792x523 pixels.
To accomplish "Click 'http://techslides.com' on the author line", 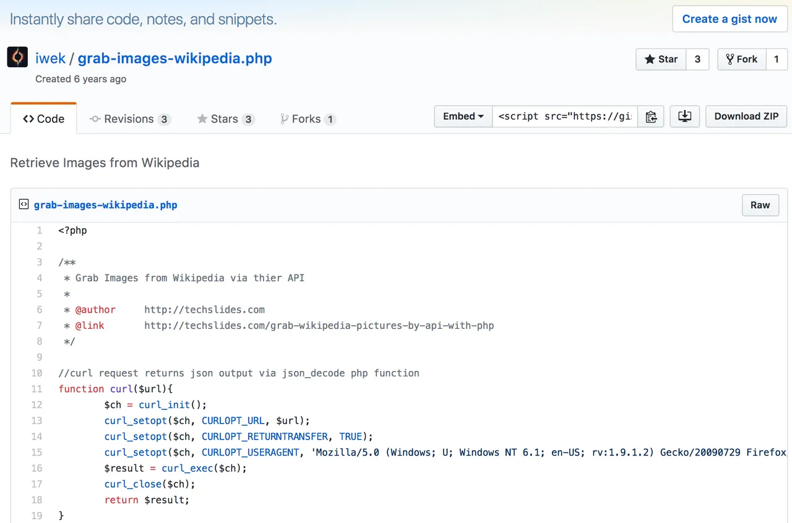I will pos(205,310).
